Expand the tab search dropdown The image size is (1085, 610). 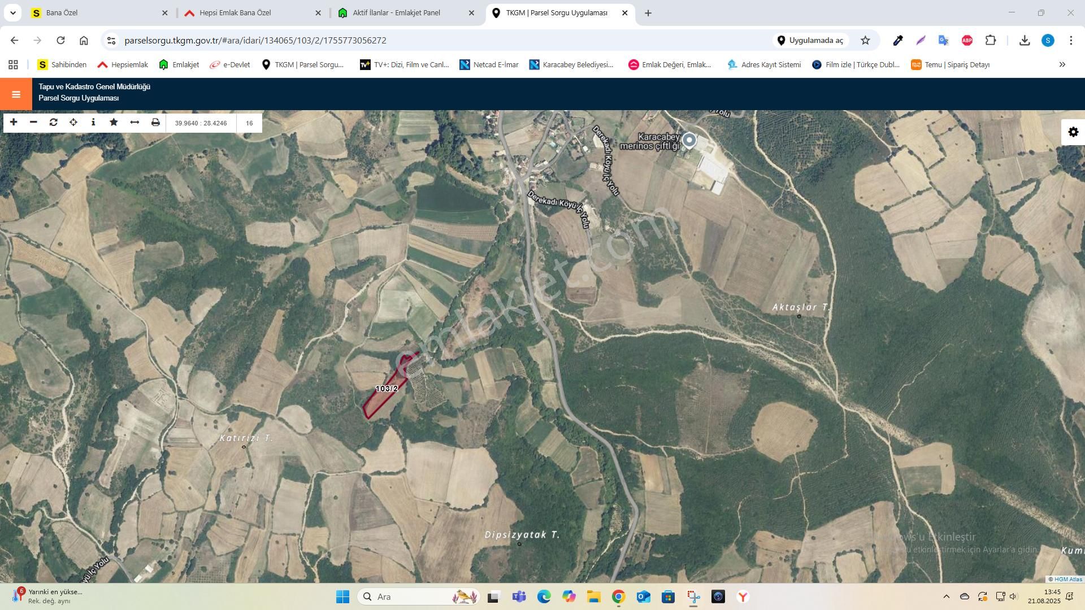(12, 12)
